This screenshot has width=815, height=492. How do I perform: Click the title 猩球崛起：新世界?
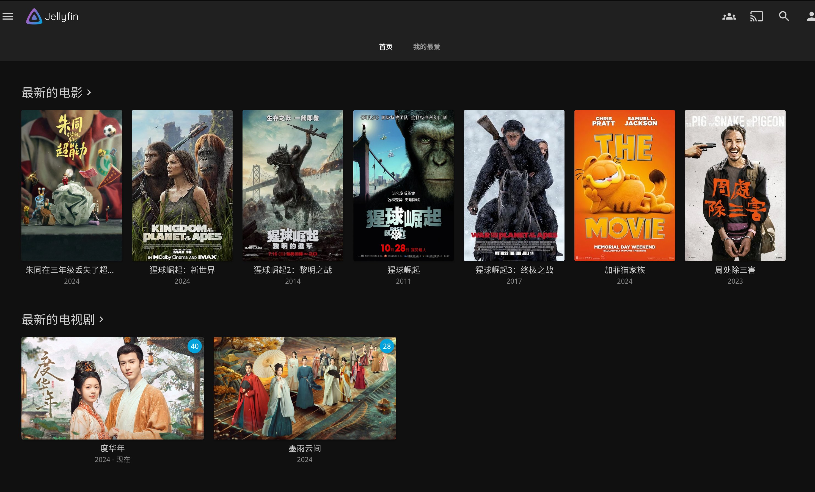click(182, 270)
